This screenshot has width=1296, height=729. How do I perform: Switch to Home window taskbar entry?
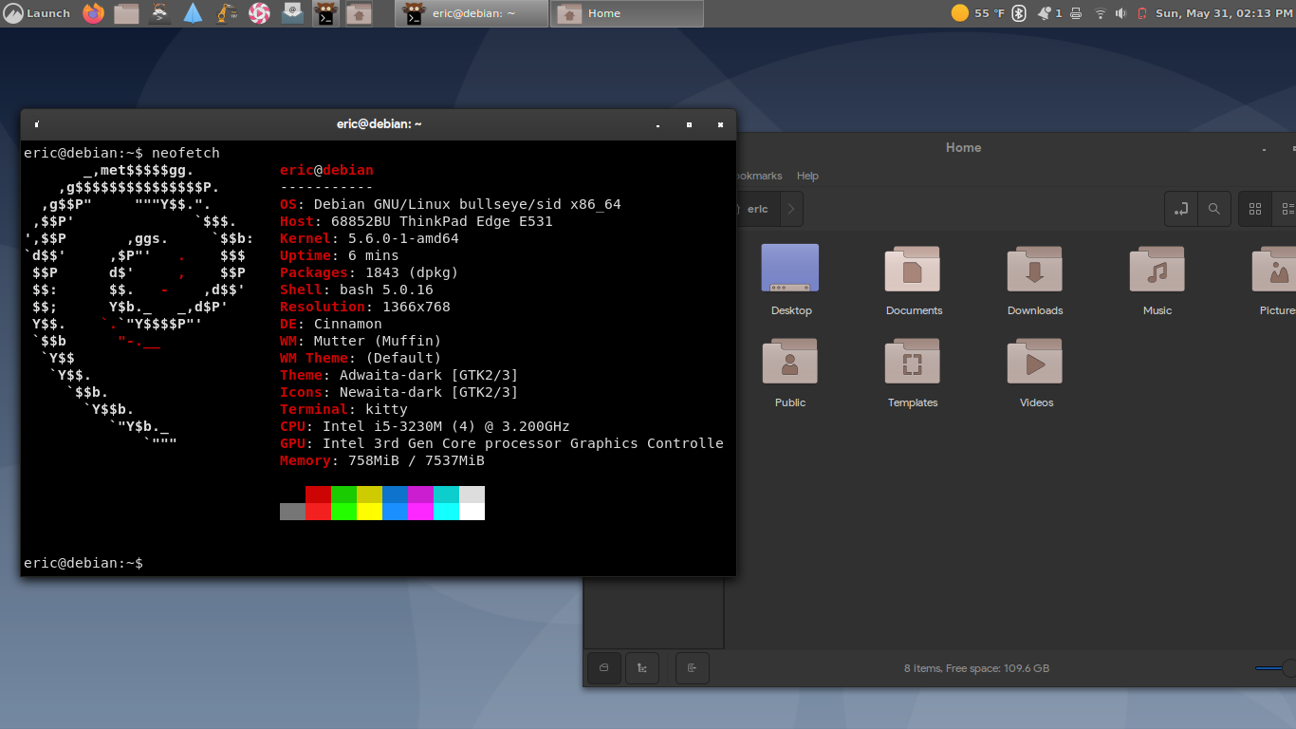(x=627, y=13)
